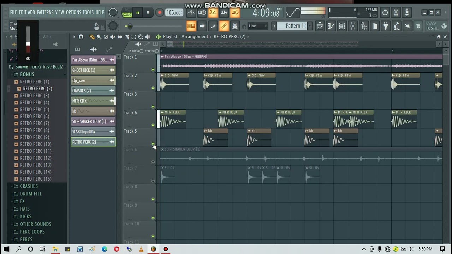Open the HELP menu
The width and height of the screenshot is (452, 254).
[x=100, y=12]
